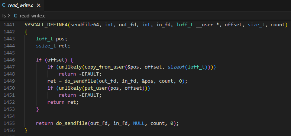Click the 'in_fd' parameter on line 1441
291x136 pixels.
click(163, 24)
